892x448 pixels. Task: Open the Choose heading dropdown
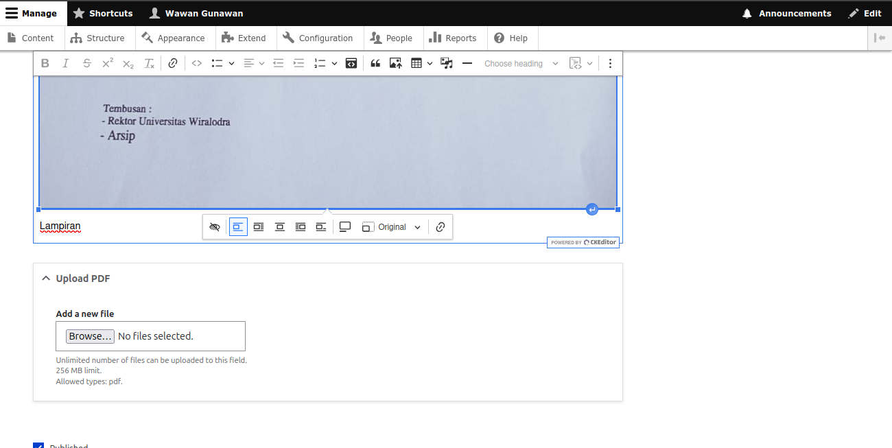pos(521,63)
